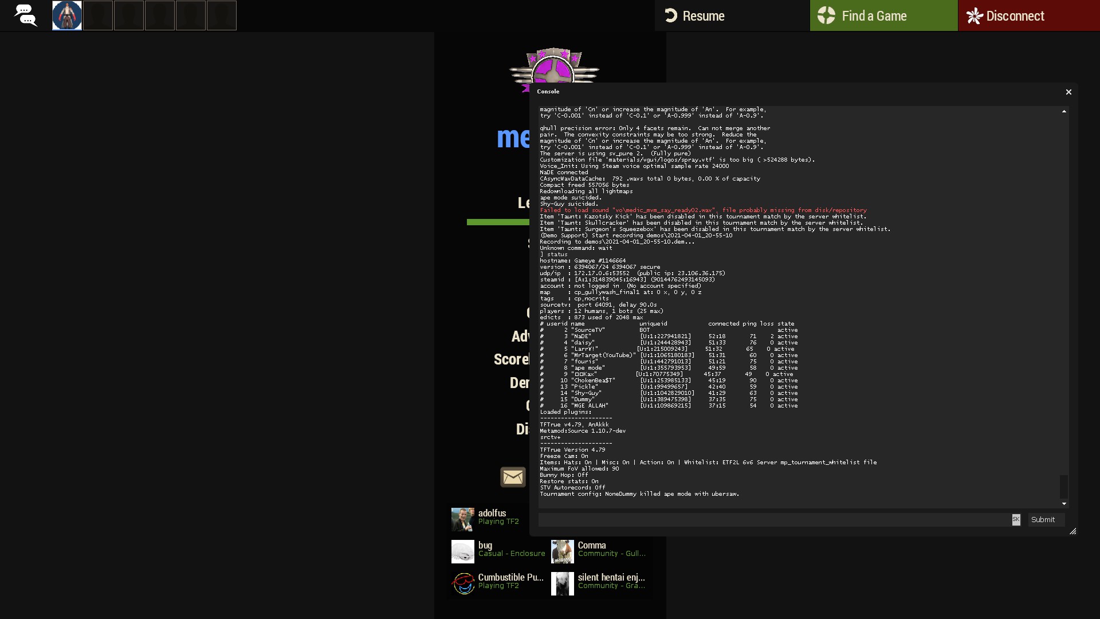This screenshot has height=619, width=1100.
Task: Click the 'Shy-Guy suicided.' console line
Action: click(569, 204)
